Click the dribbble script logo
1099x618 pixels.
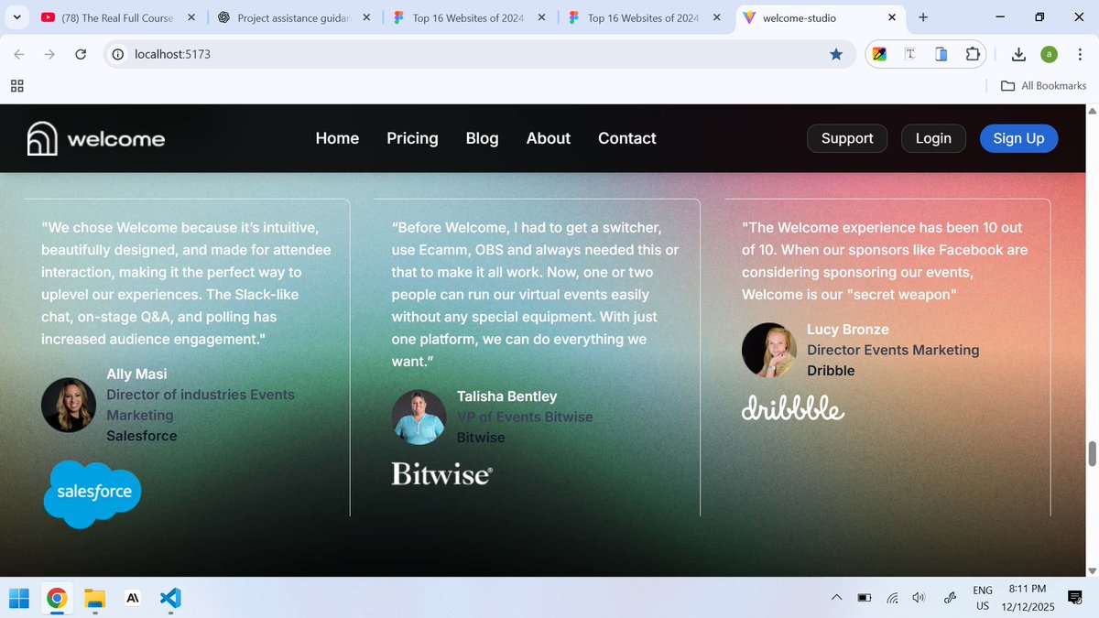(793, 408)
